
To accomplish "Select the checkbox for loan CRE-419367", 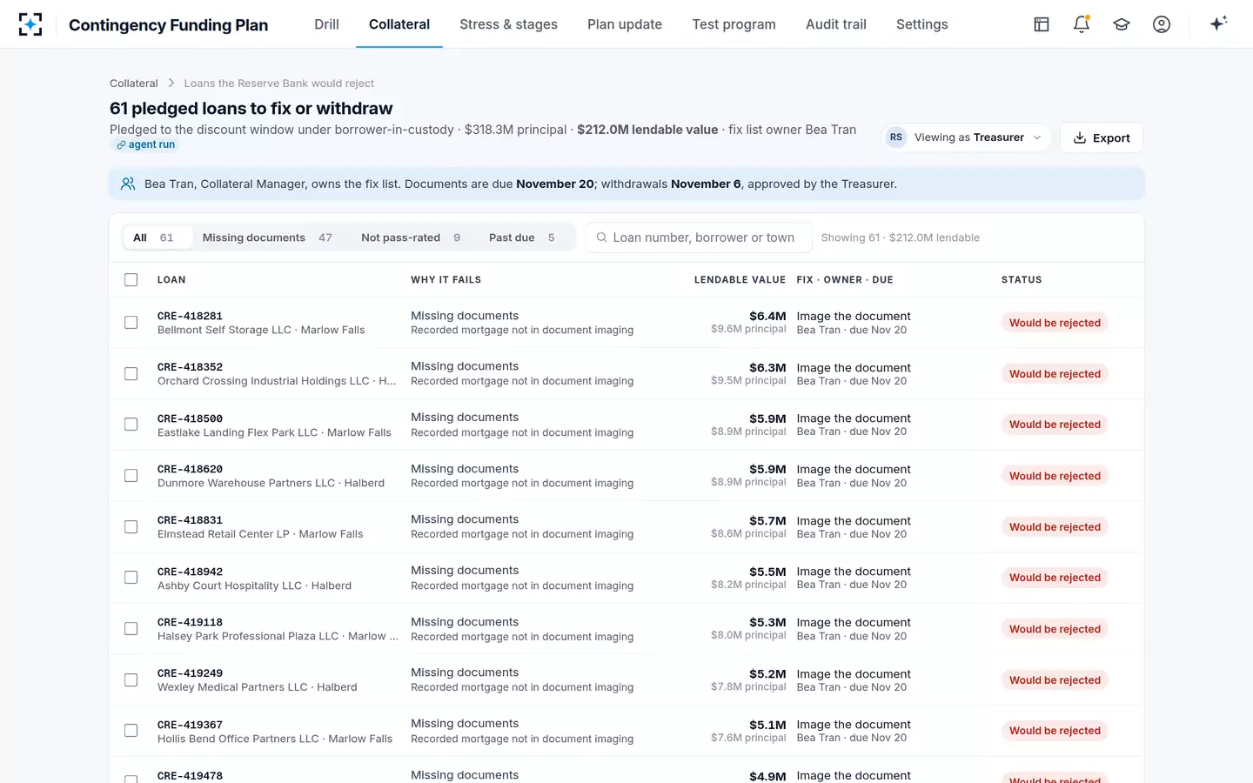I will click(131, 731).
